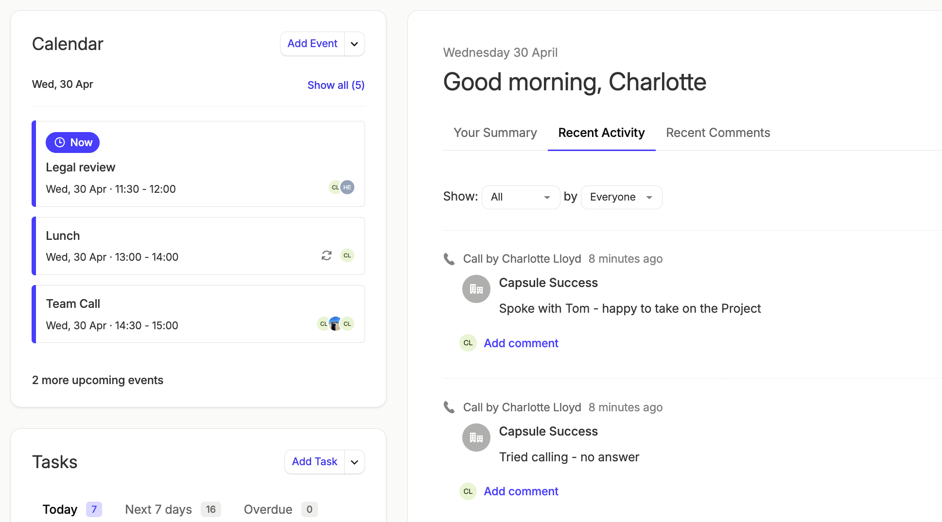Viewport: 942px width, 522px height.
Task: Click the photo avatar on Team Call
Action: pyautogui.click(x=335, y=323)
